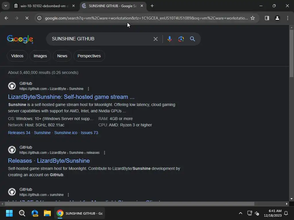This screenshot has width=294, height=220.
Task: Click the About 5,480,000 results text
Action: pyautogui.click(x=43, y=72)
